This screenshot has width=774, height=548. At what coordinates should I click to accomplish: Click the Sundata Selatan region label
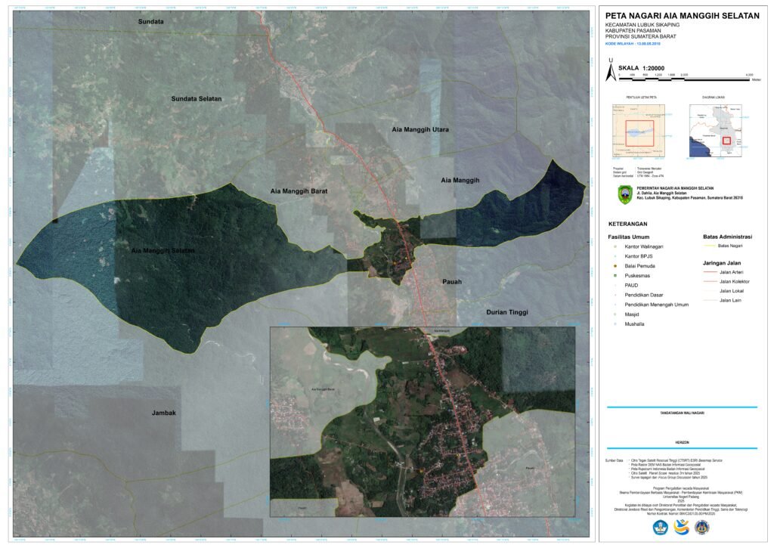click(197, 99)
